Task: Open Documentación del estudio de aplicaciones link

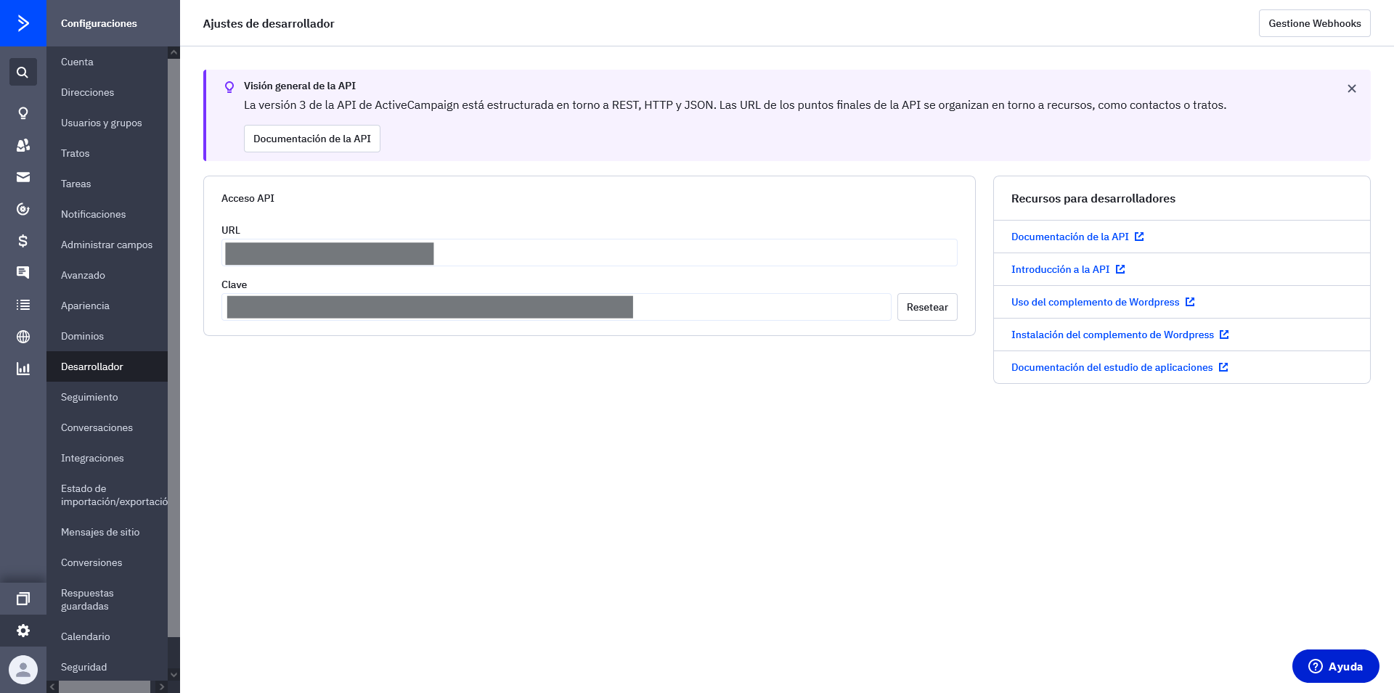Action: click(1112, 367)
